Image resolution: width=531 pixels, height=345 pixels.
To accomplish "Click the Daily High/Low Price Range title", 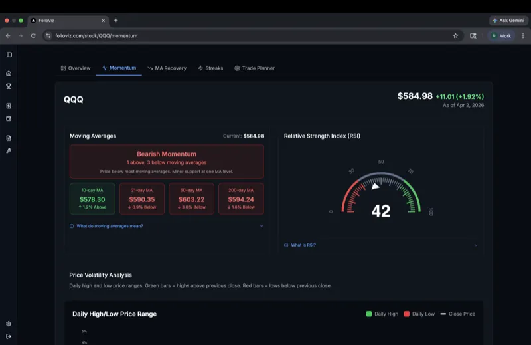I will click(x=114, y=314).
